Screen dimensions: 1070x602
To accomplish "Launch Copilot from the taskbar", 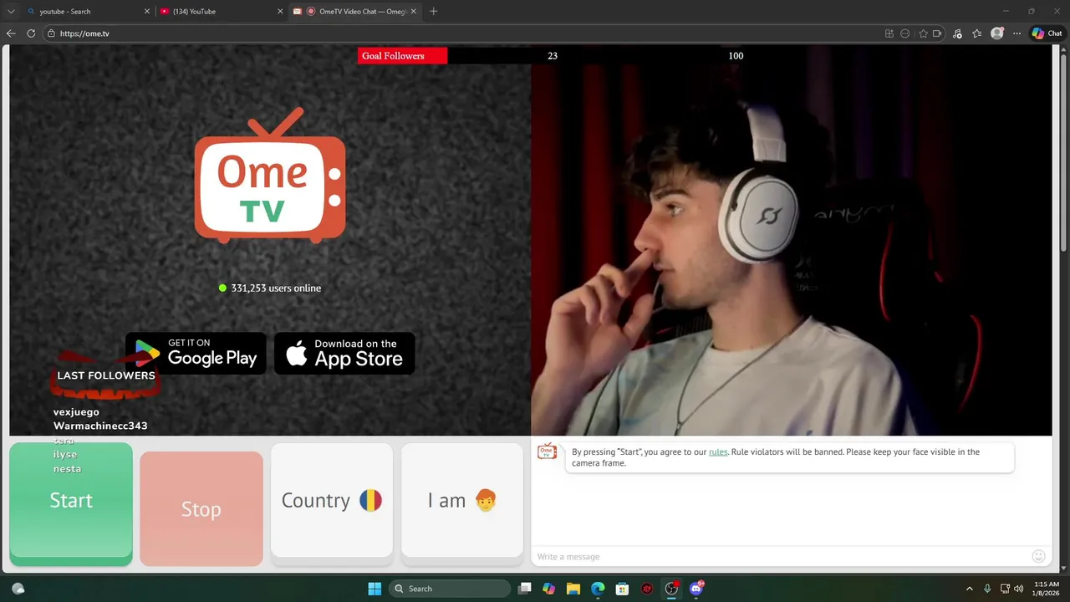I will (x=549, y=589).
